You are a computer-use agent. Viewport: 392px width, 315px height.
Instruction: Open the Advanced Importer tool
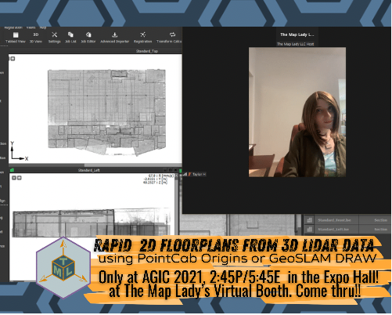(115, 38)
